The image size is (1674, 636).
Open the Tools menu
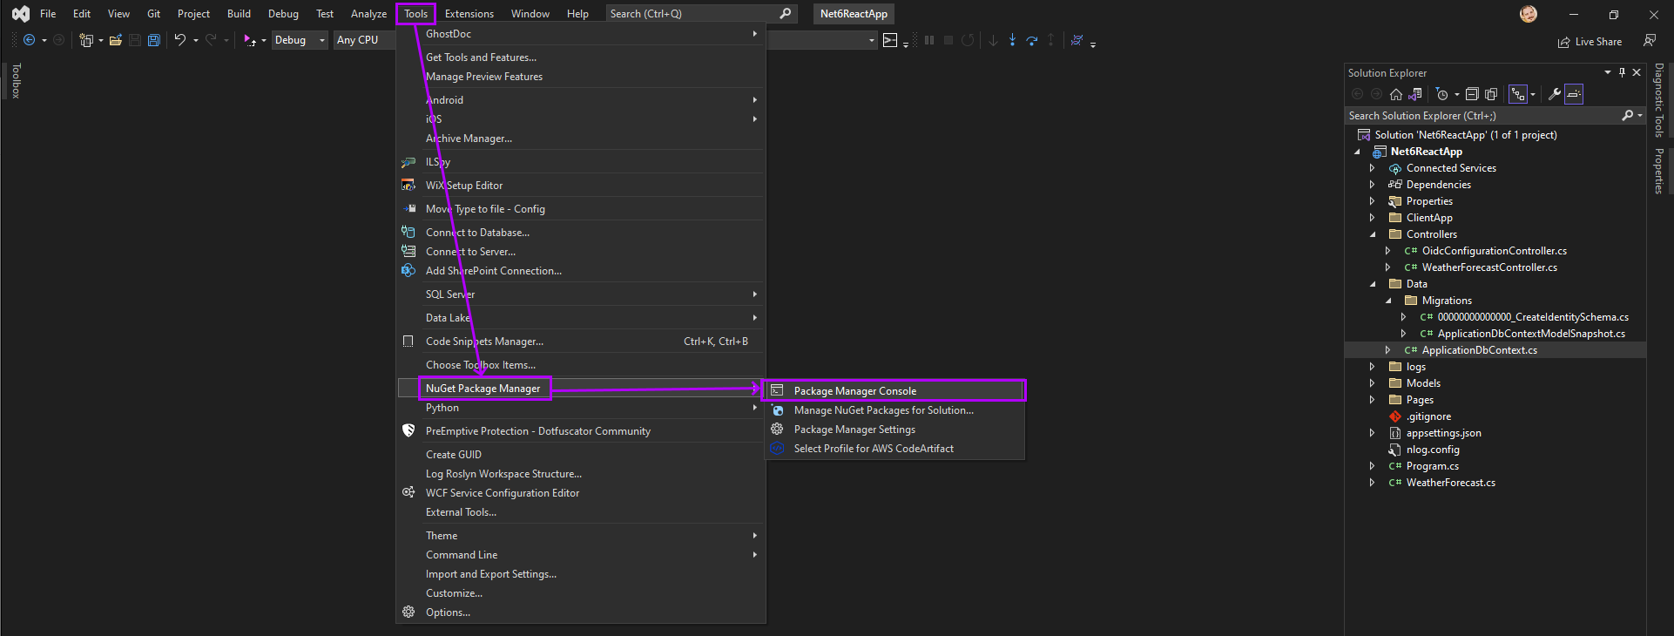[415, 14]
